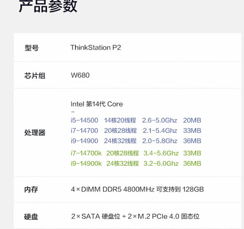The width and height of the screenshot is (244, 229).
Task: Click the 20MB cache value
Action: pos(192,120)
